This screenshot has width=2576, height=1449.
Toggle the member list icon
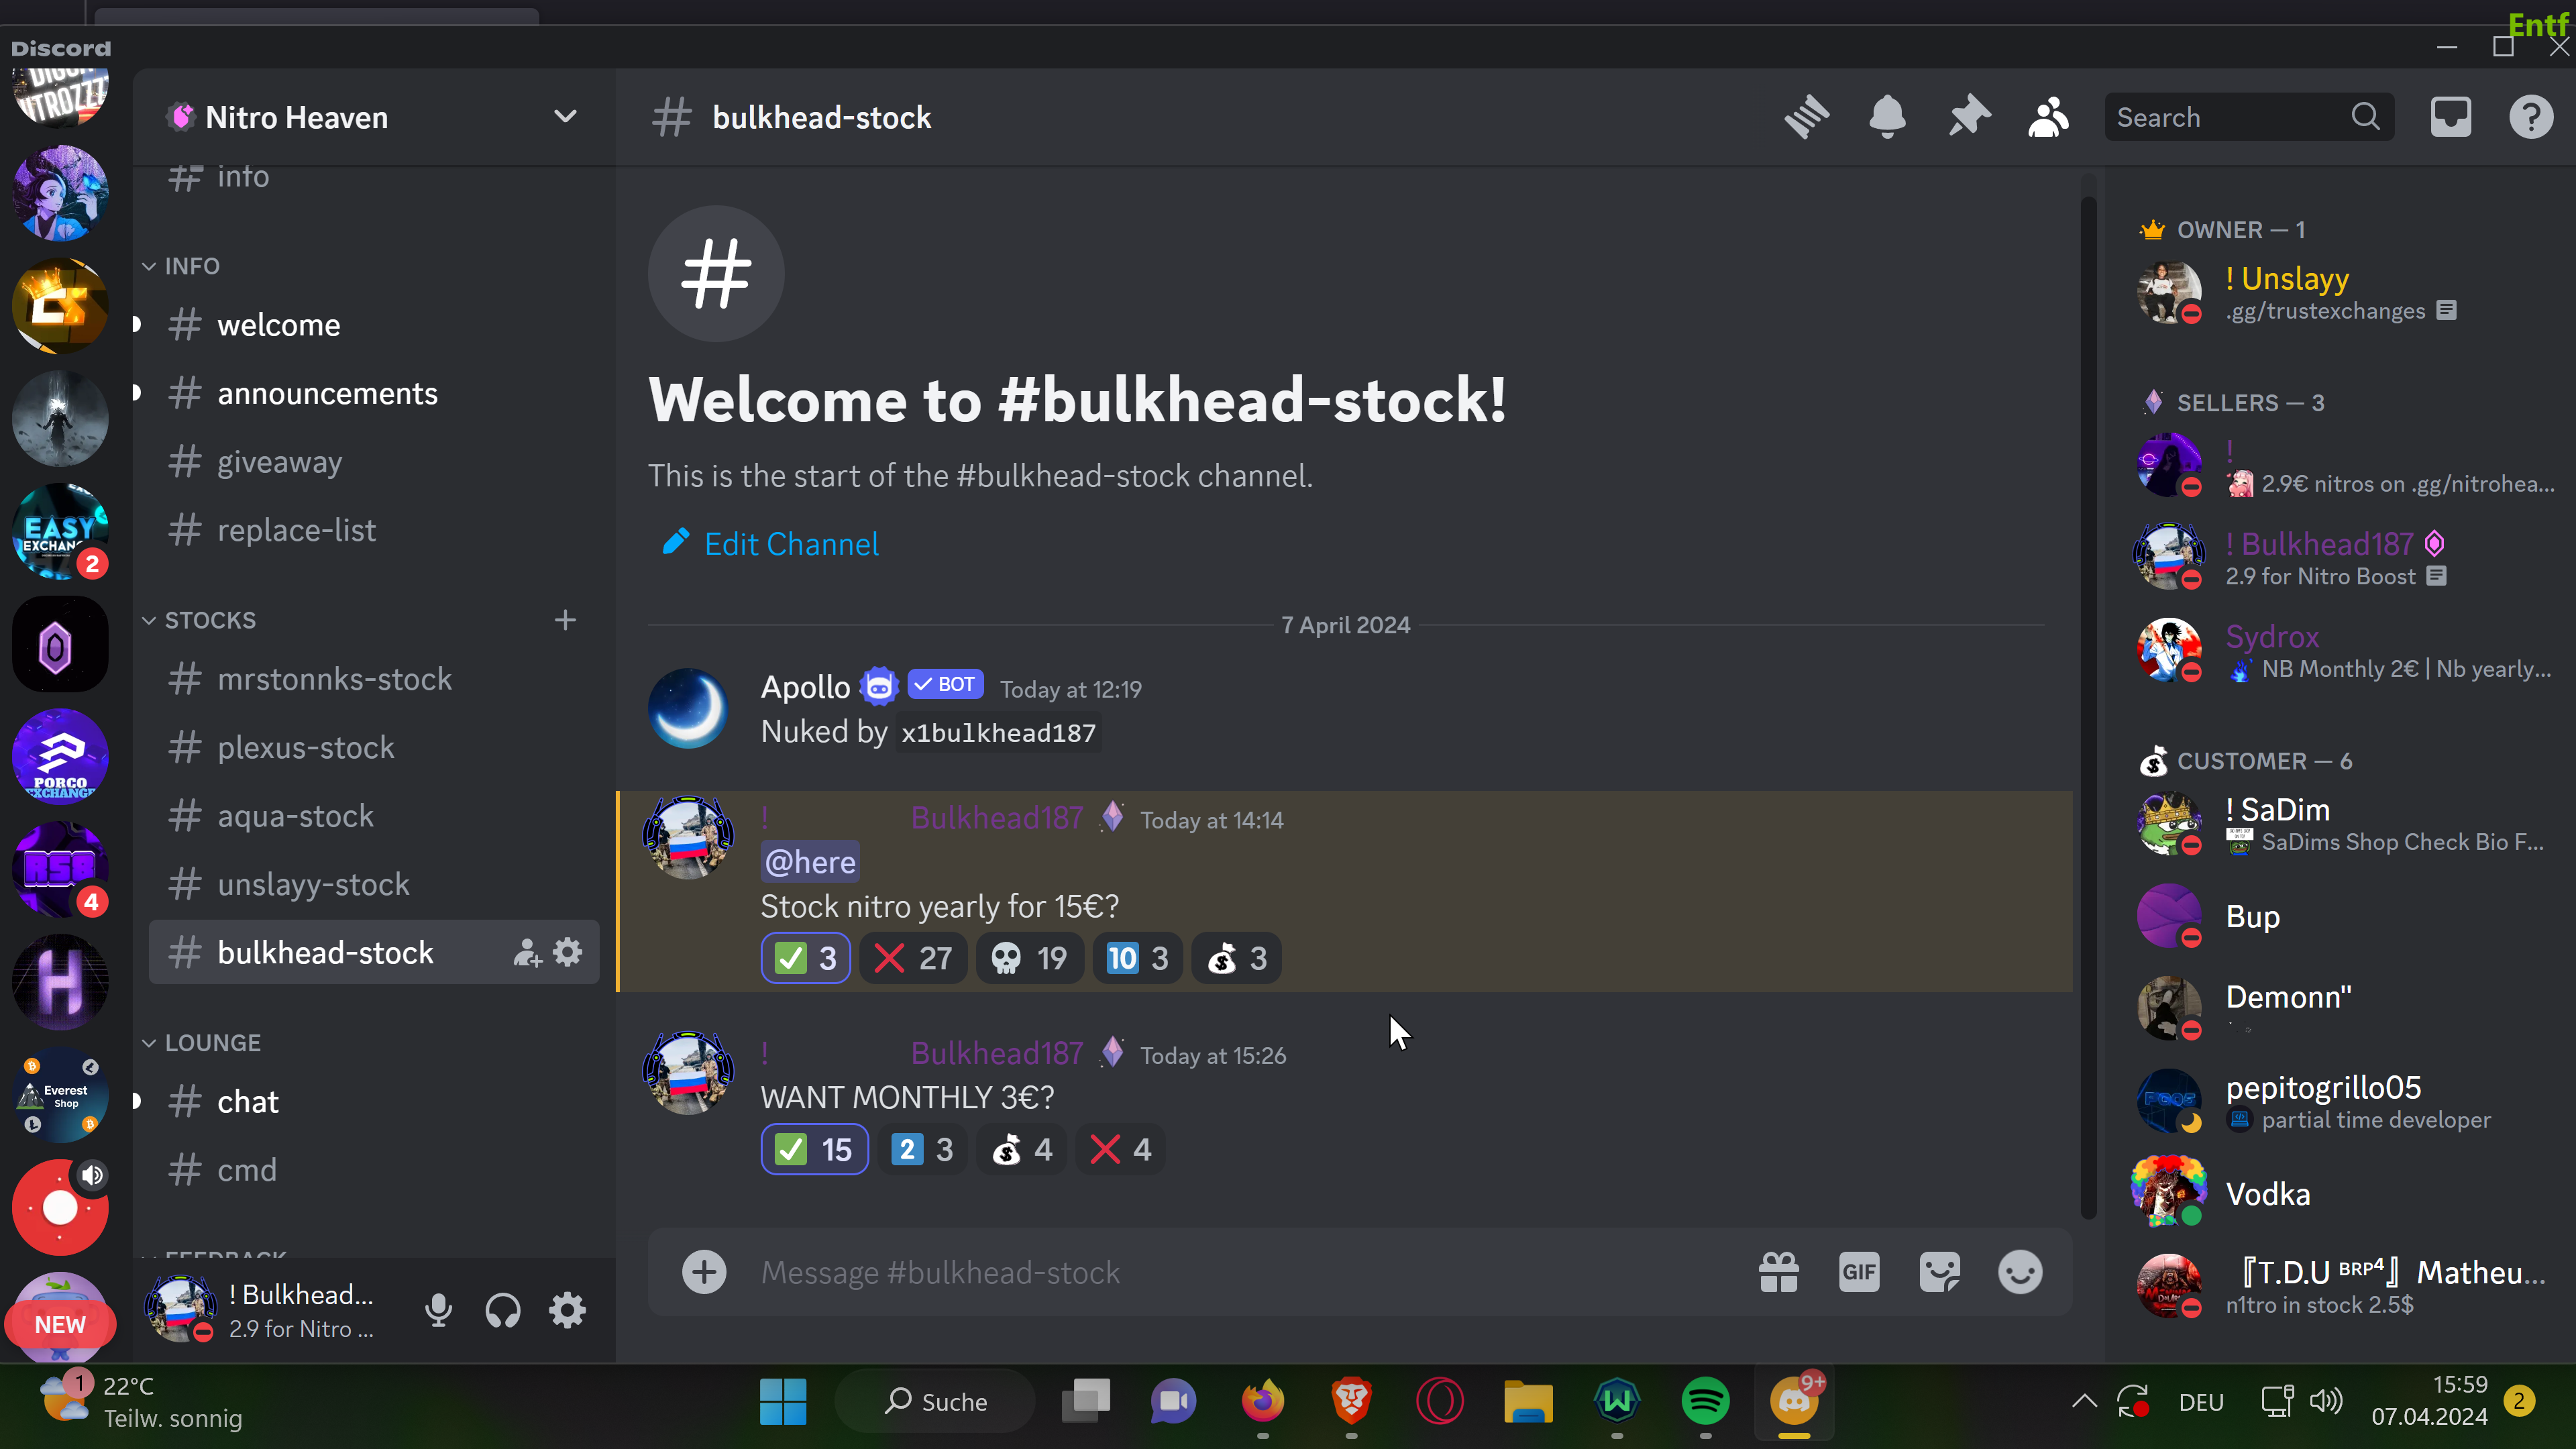pyautogui.click(x=2048, y=118)
